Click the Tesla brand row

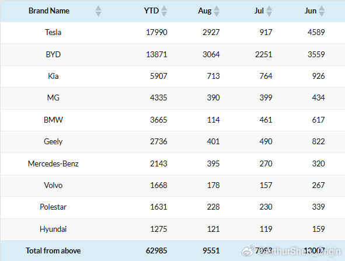coord(173,33)
